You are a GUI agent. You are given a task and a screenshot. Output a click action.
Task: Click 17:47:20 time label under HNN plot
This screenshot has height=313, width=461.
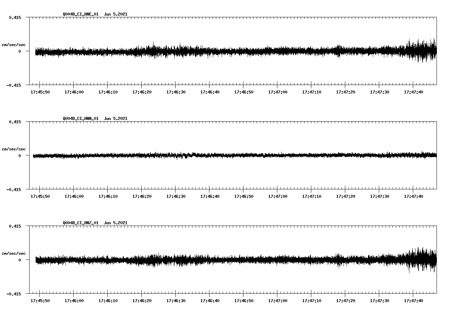coord(346,196)
